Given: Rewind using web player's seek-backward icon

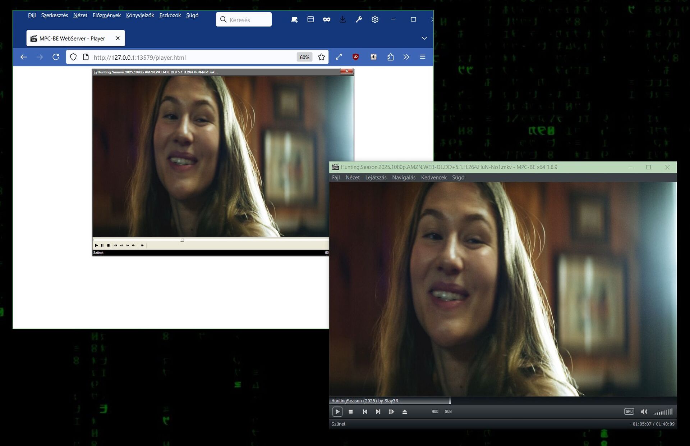Looking at the screenshot, I should (x=121, y=245).
